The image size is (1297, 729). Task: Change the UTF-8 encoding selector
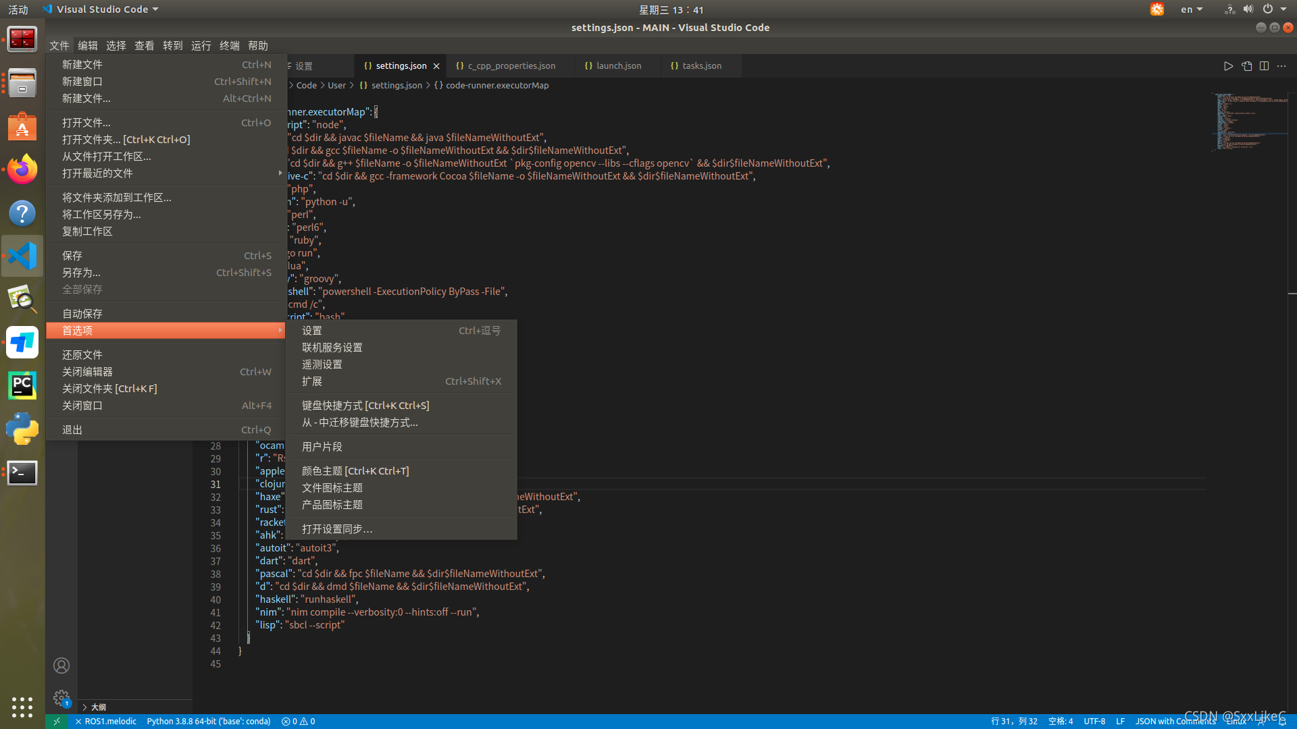pos(1094,722)
